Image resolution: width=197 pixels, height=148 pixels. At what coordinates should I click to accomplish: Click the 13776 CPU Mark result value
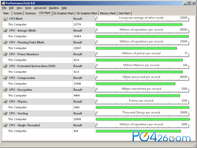[x=77, y=24]
